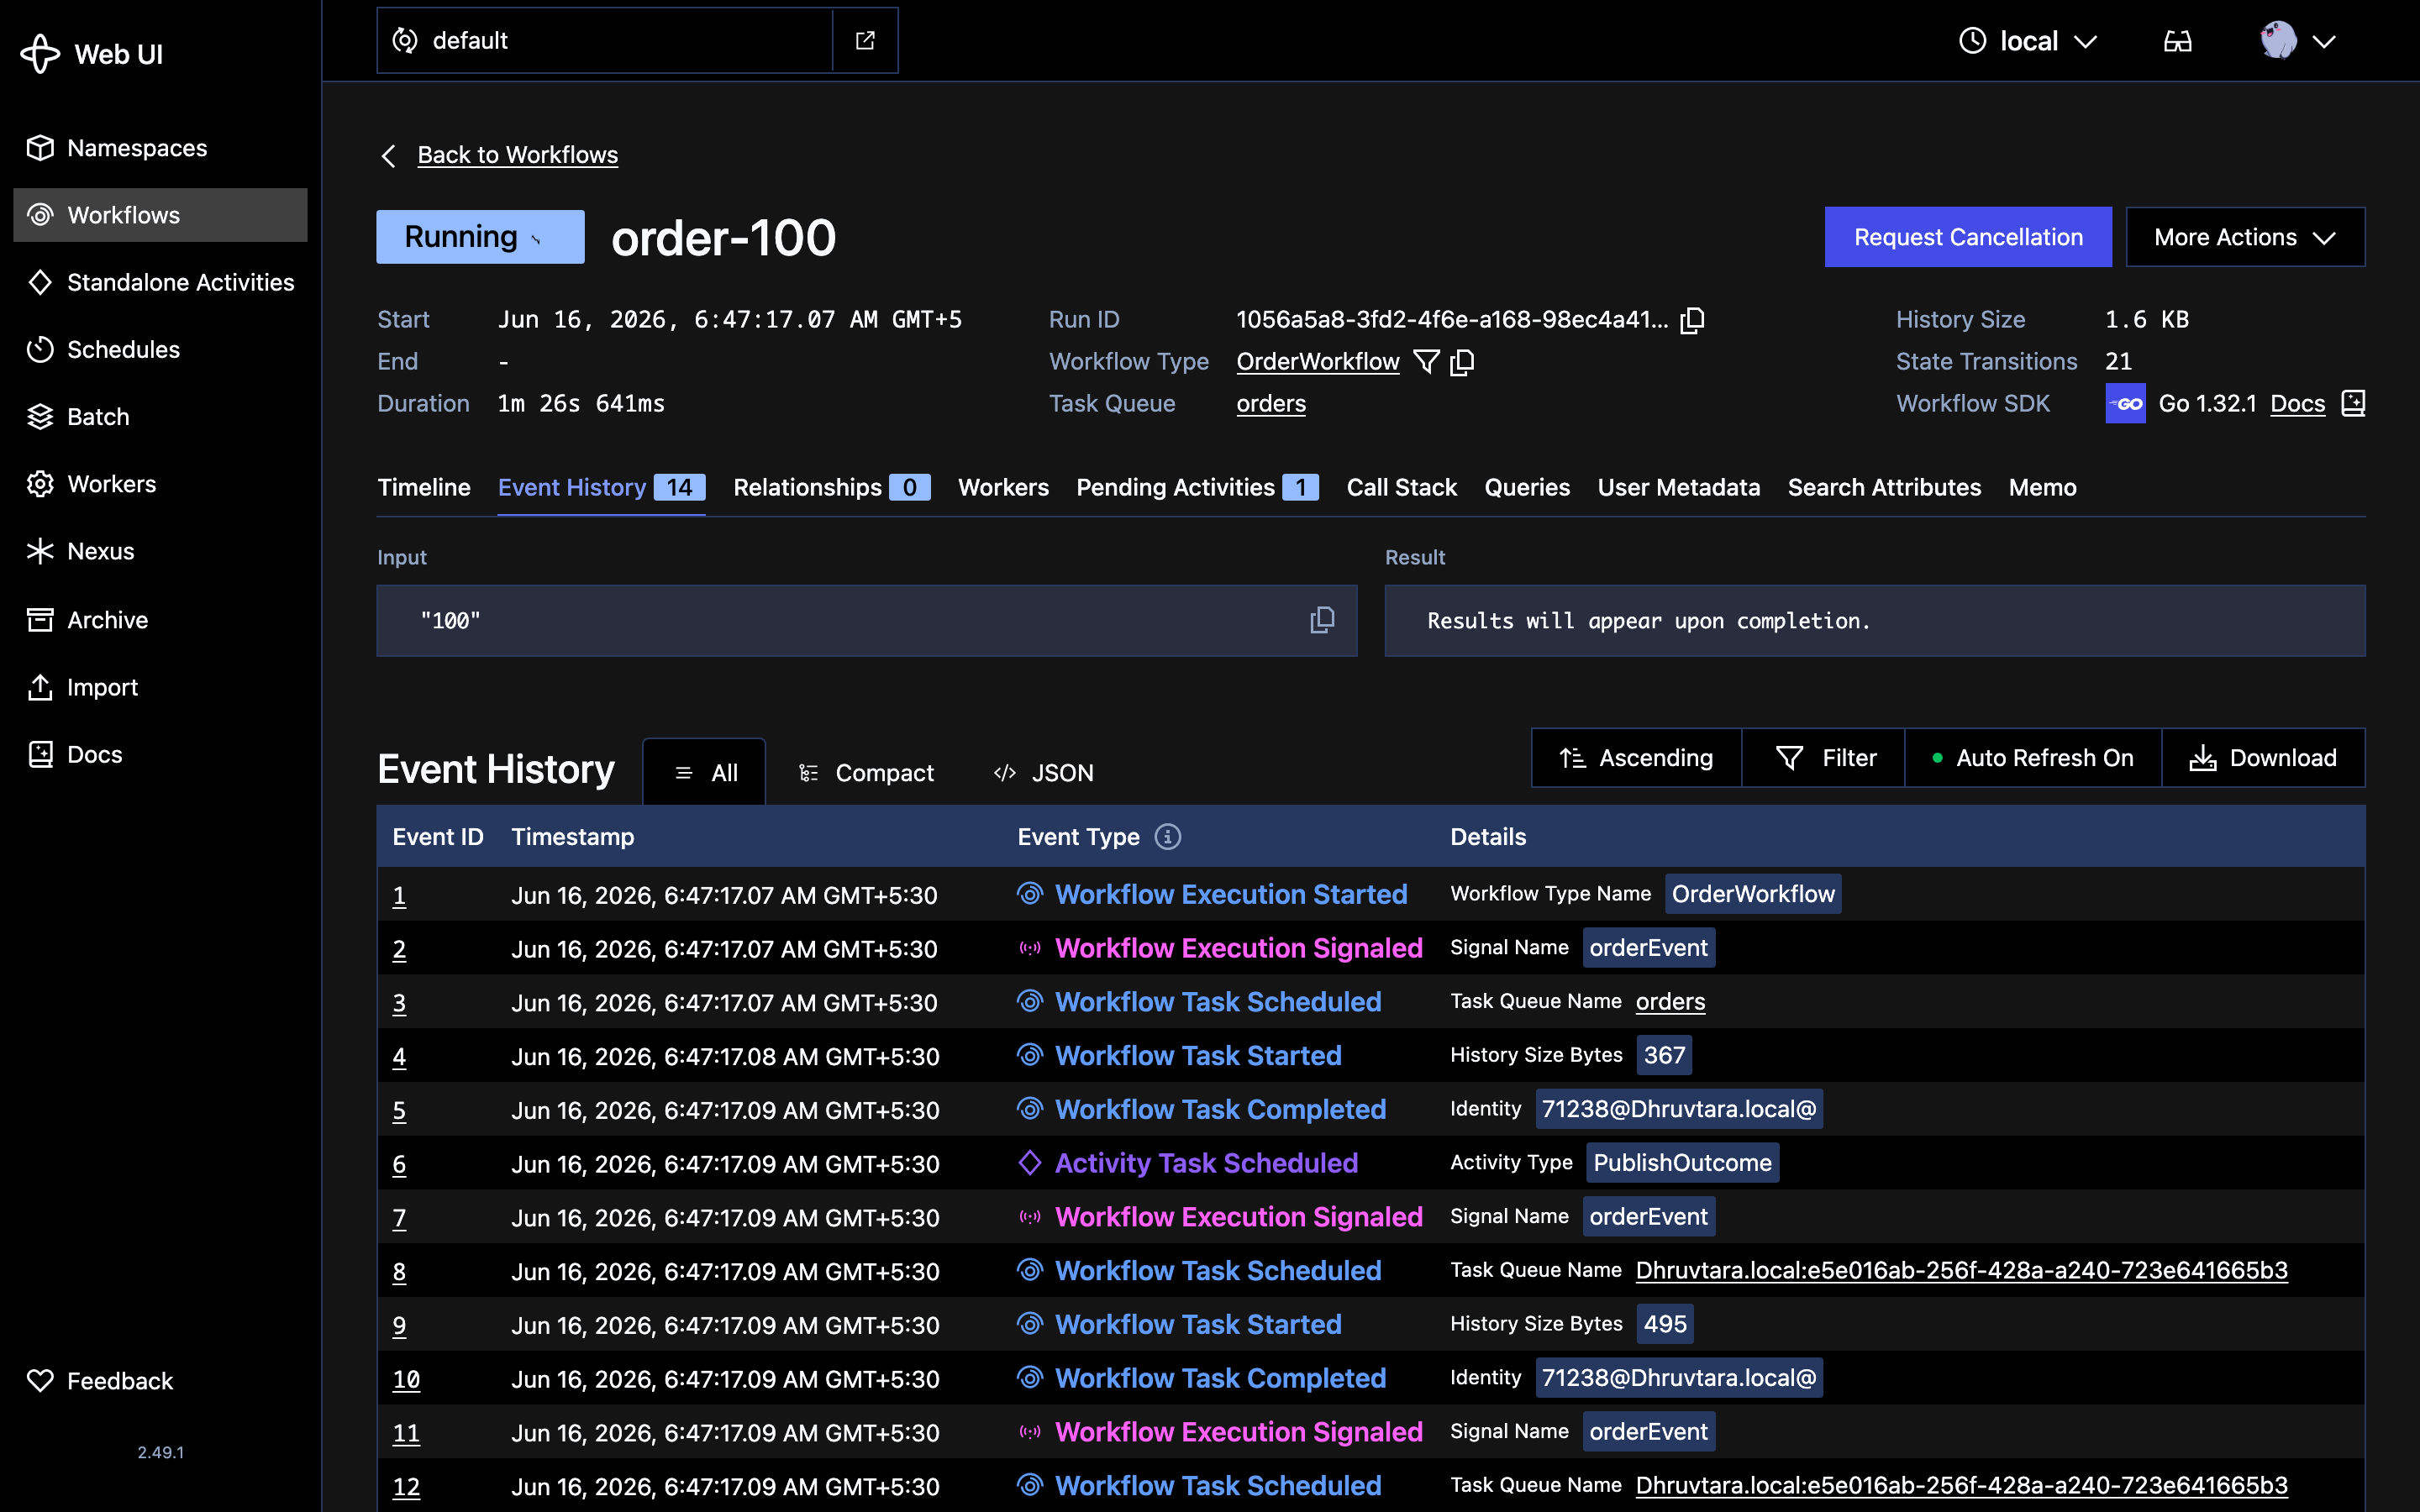Image resolution: width=2420 pixels, height=1512 pixels.
Task: Open the OrderWorkflow type link
Action: click(x=1317, y=362)
